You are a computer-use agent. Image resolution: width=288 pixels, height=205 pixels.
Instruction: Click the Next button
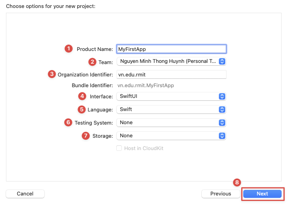click(x=262, y=193)
